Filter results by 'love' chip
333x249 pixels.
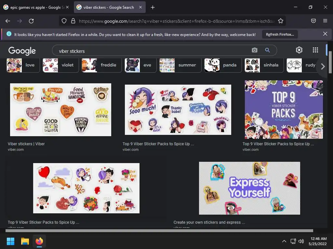23,65
